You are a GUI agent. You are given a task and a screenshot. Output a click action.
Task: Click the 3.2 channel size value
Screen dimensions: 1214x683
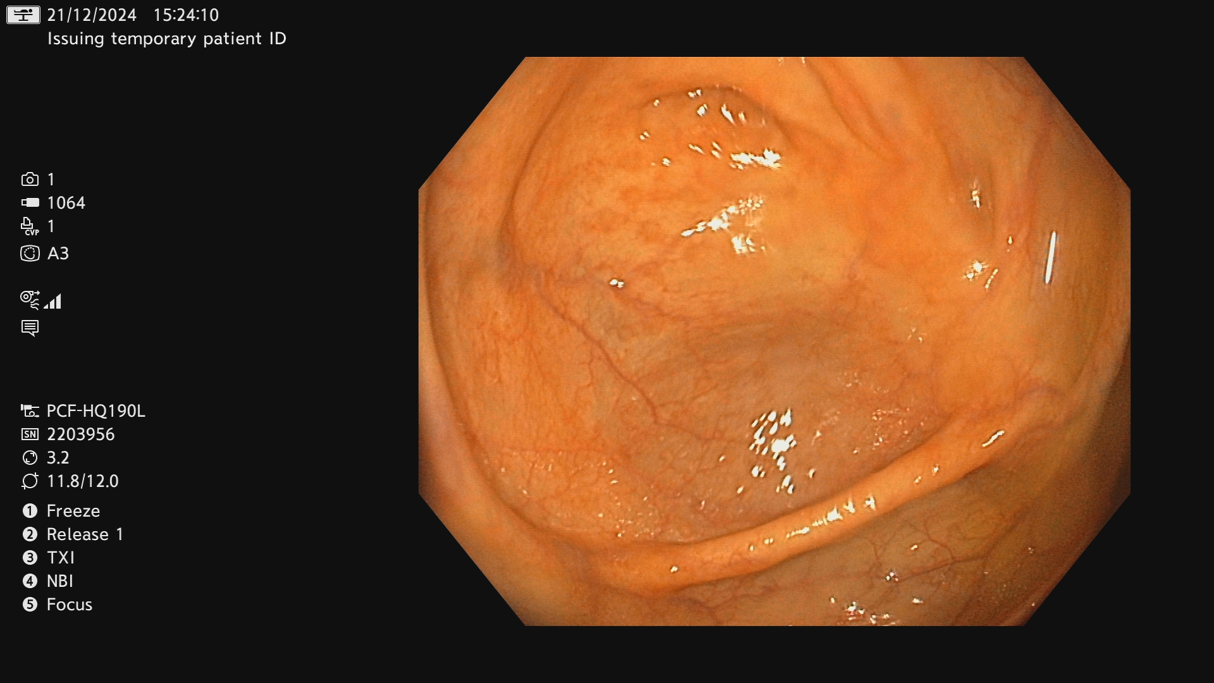[58, 458]
